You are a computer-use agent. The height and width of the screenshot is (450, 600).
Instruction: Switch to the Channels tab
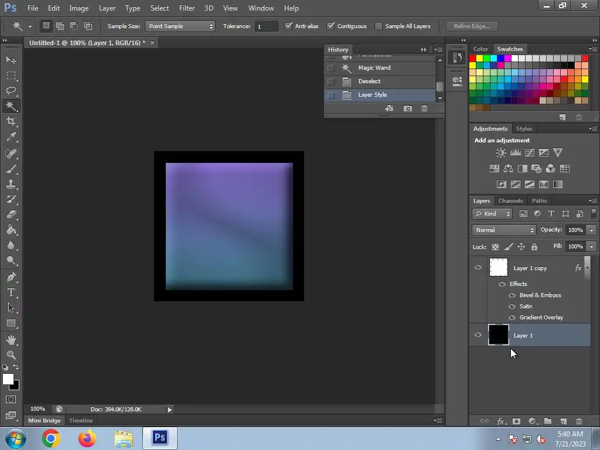point(510,200)
